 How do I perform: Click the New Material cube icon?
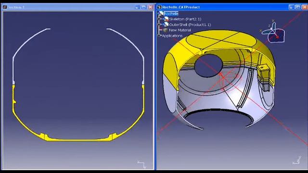pyautogui.click(x=166, y=30)
